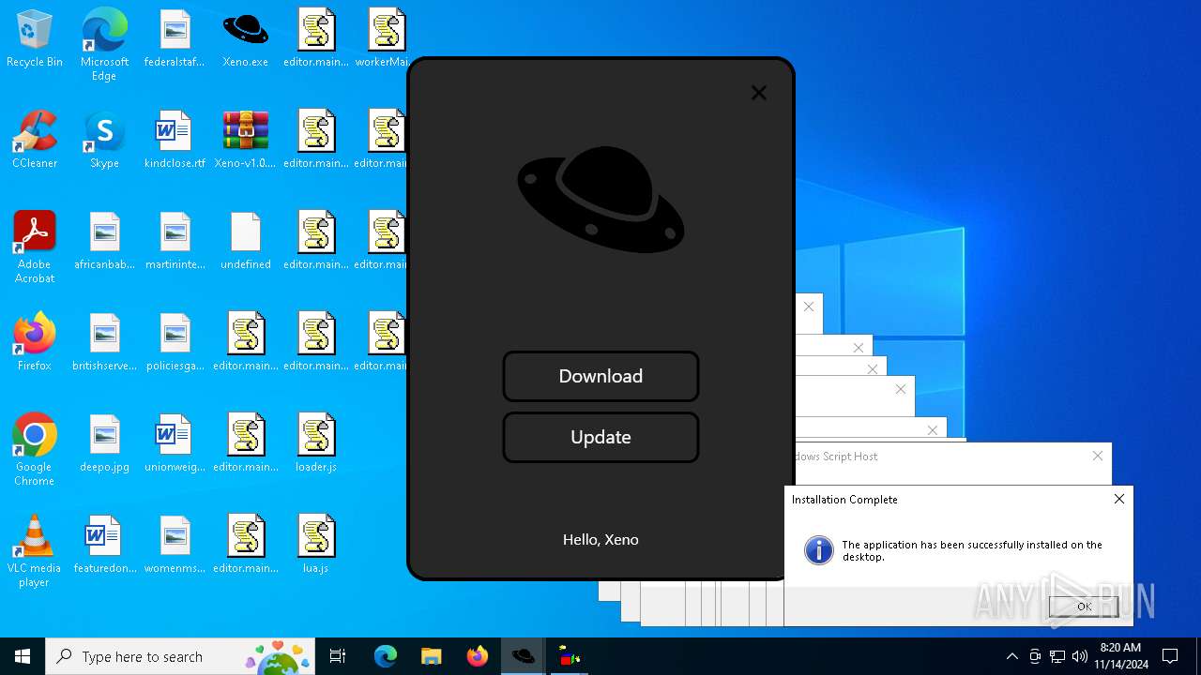Open the Microsoft Edge desktop shortcut
Screen dimensions: 1201x675
point(104,44)
